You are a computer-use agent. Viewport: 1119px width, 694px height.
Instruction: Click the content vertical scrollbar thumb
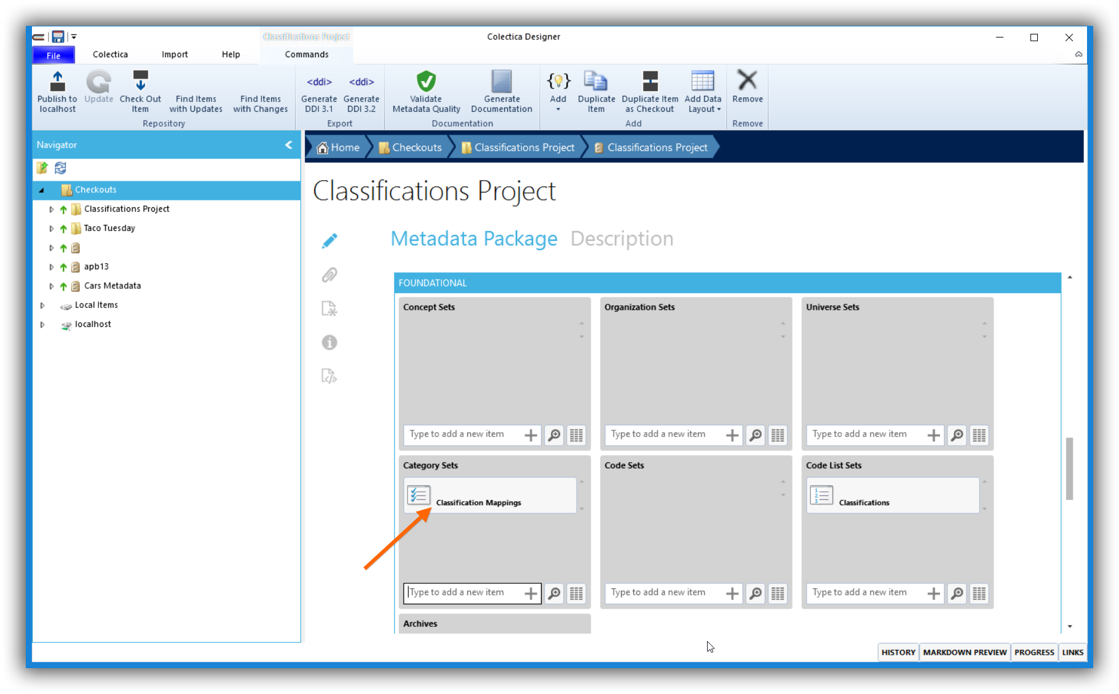pyautogui.click(x=1070, y=468)
